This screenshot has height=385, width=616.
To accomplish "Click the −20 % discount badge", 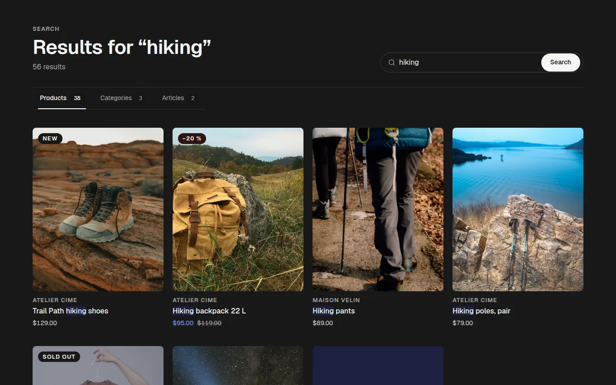I will [x=192, y=139].
